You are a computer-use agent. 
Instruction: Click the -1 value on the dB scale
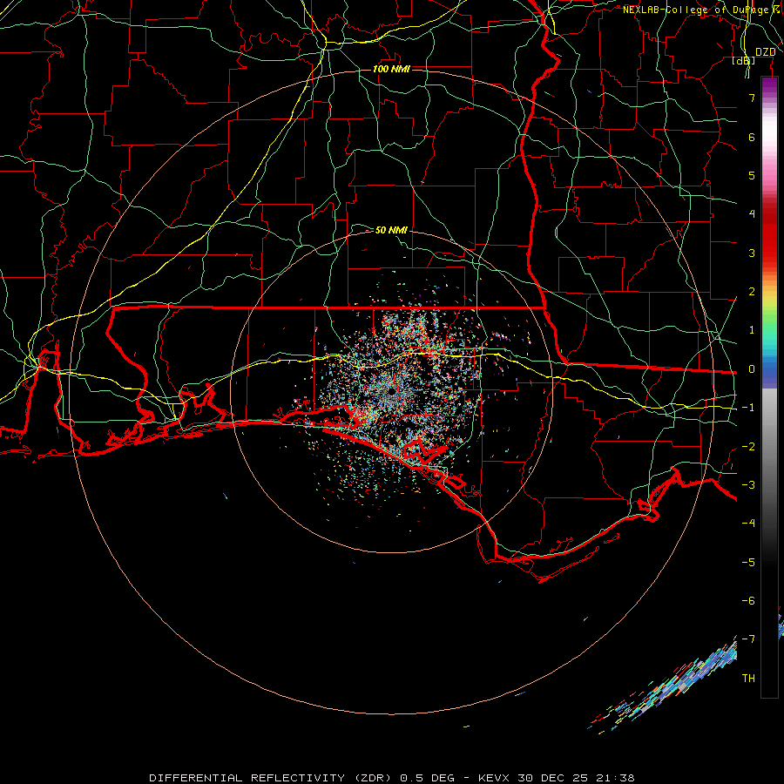click(x=748, y=408)
